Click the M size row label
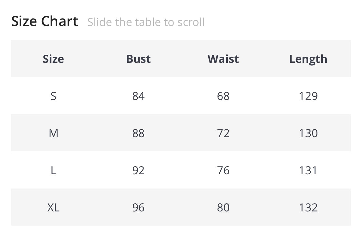 coord(53,133)
